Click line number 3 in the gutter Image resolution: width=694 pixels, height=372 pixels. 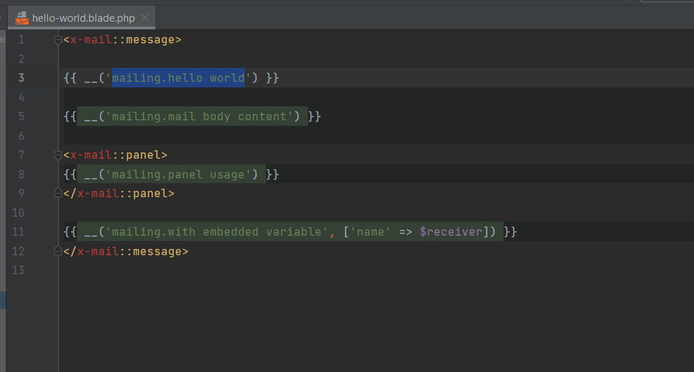point(21,78)
